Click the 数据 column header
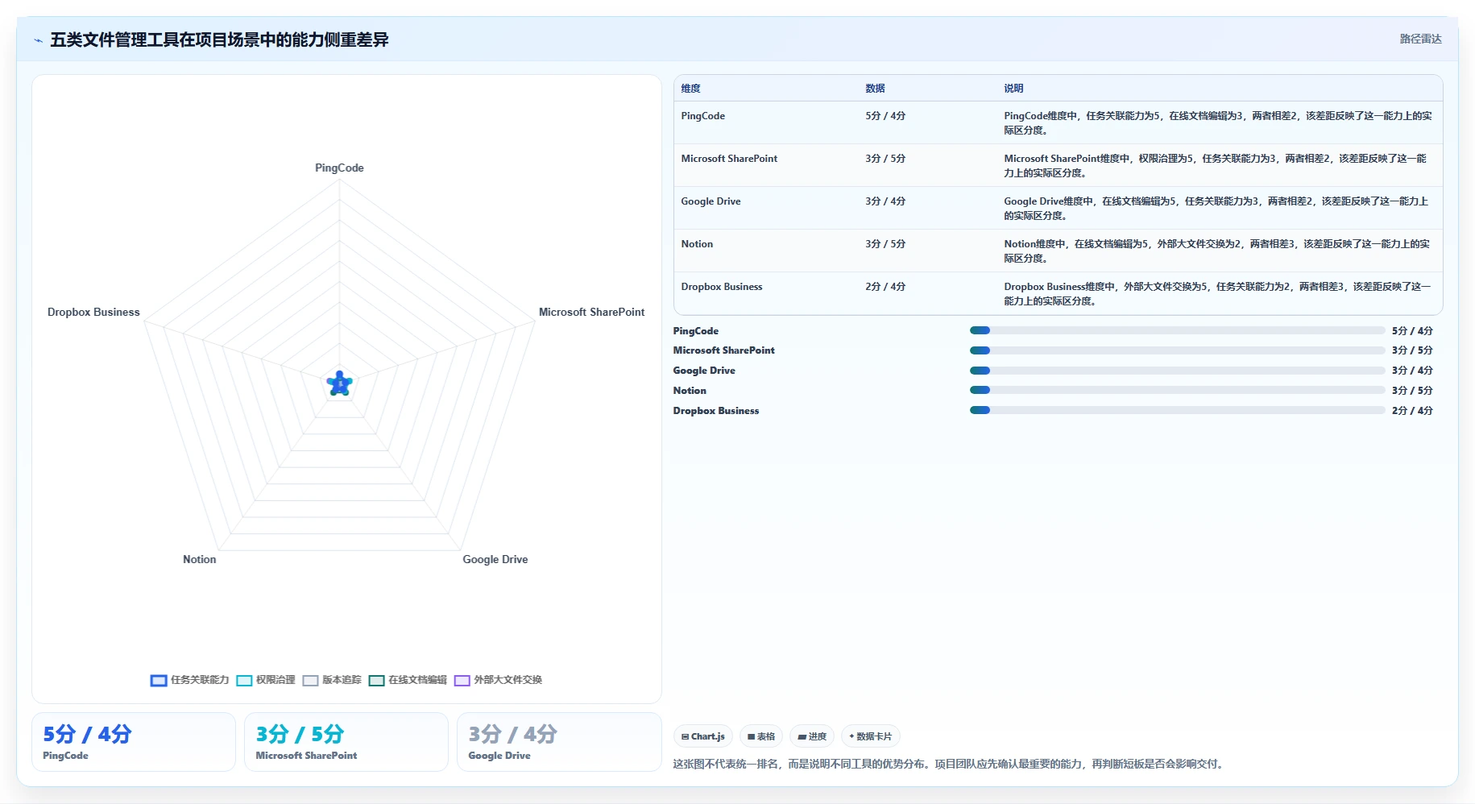1475x804 pixels. [x=875, y=89]
